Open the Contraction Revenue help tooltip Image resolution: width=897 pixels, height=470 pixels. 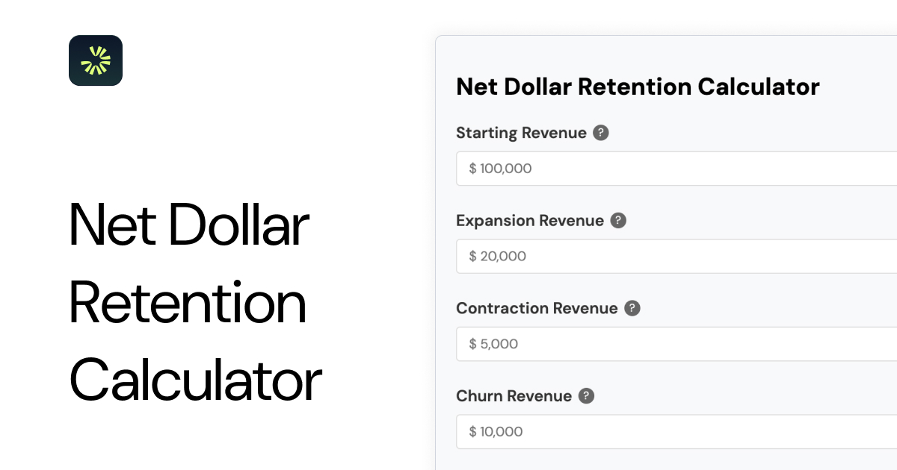(x=632, y=308)
